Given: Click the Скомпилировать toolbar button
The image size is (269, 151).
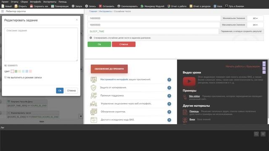Looking at the screenshot, I should click(127, 6).
